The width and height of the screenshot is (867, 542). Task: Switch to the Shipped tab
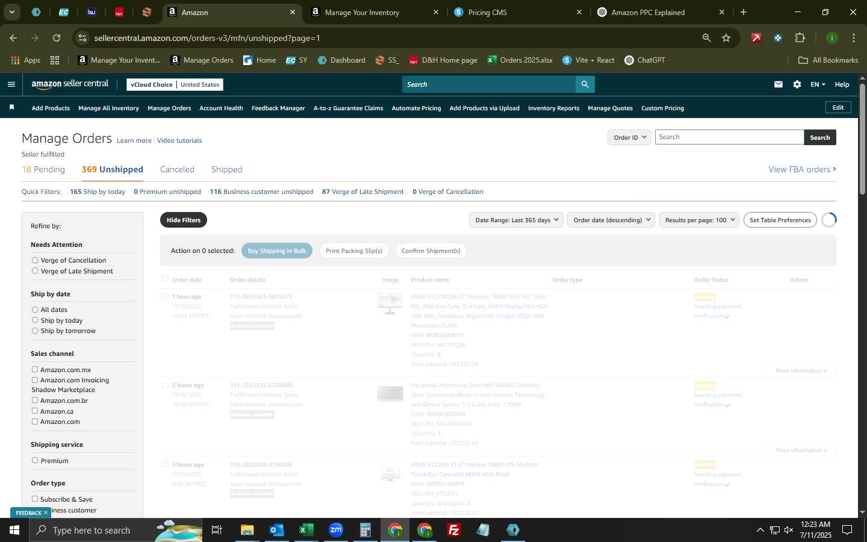click(x=226, y=169)
